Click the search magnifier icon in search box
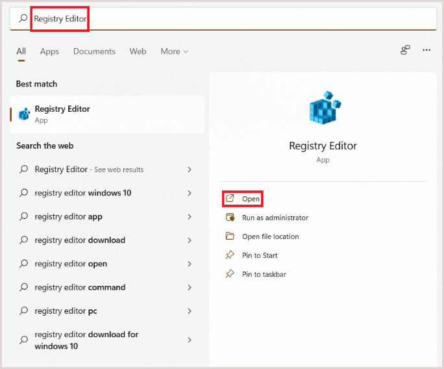This screenshot has width=444, height=369. coord(23,19)
